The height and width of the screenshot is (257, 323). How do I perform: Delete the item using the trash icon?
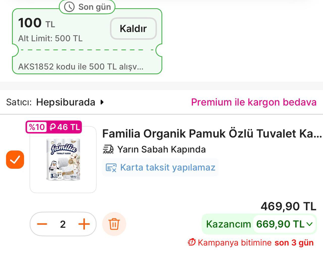(x=114, y=224)
